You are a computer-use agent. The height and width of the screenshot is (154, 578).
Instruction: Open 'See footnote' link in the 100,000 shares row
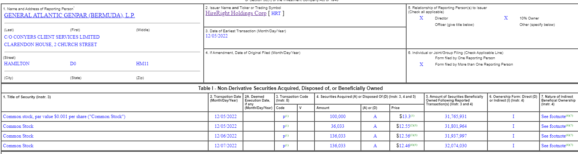(557, 117)
